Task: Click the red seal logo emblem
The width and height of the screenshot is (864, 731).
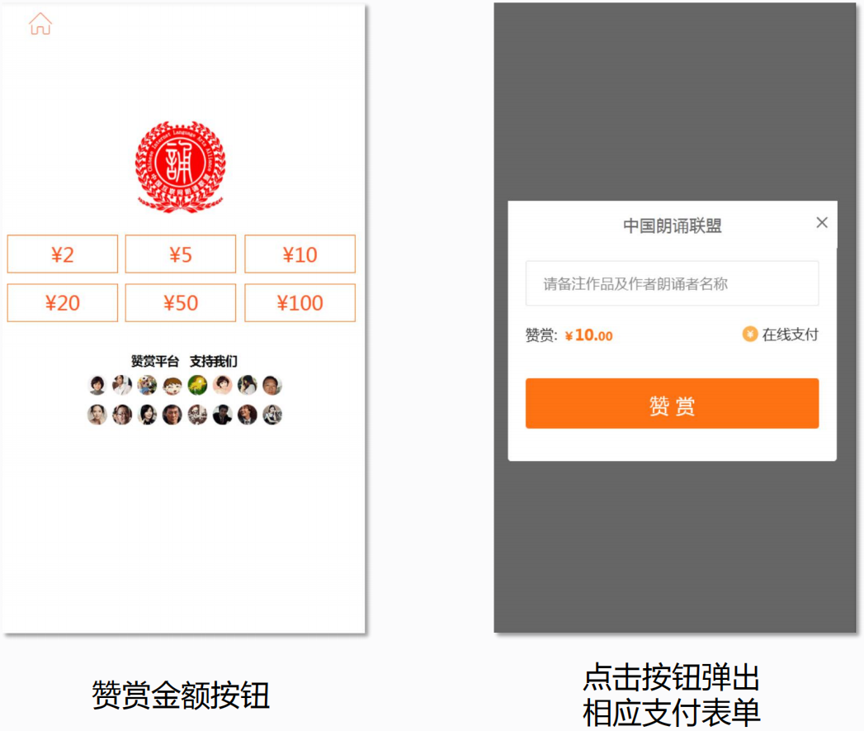Action: tap(180, 167)
